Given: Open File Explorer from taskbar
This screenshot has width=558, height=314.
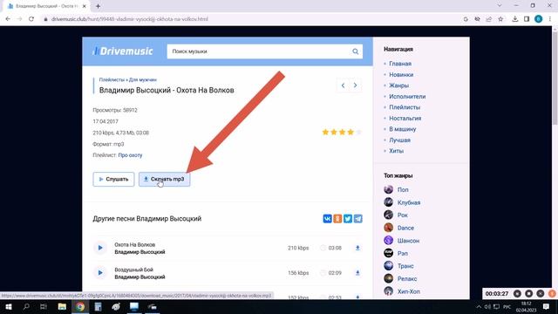Looking at the screenshot, I should pos(62,306).
